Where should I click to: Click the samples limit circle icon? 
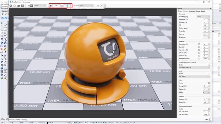coord(51,6)
